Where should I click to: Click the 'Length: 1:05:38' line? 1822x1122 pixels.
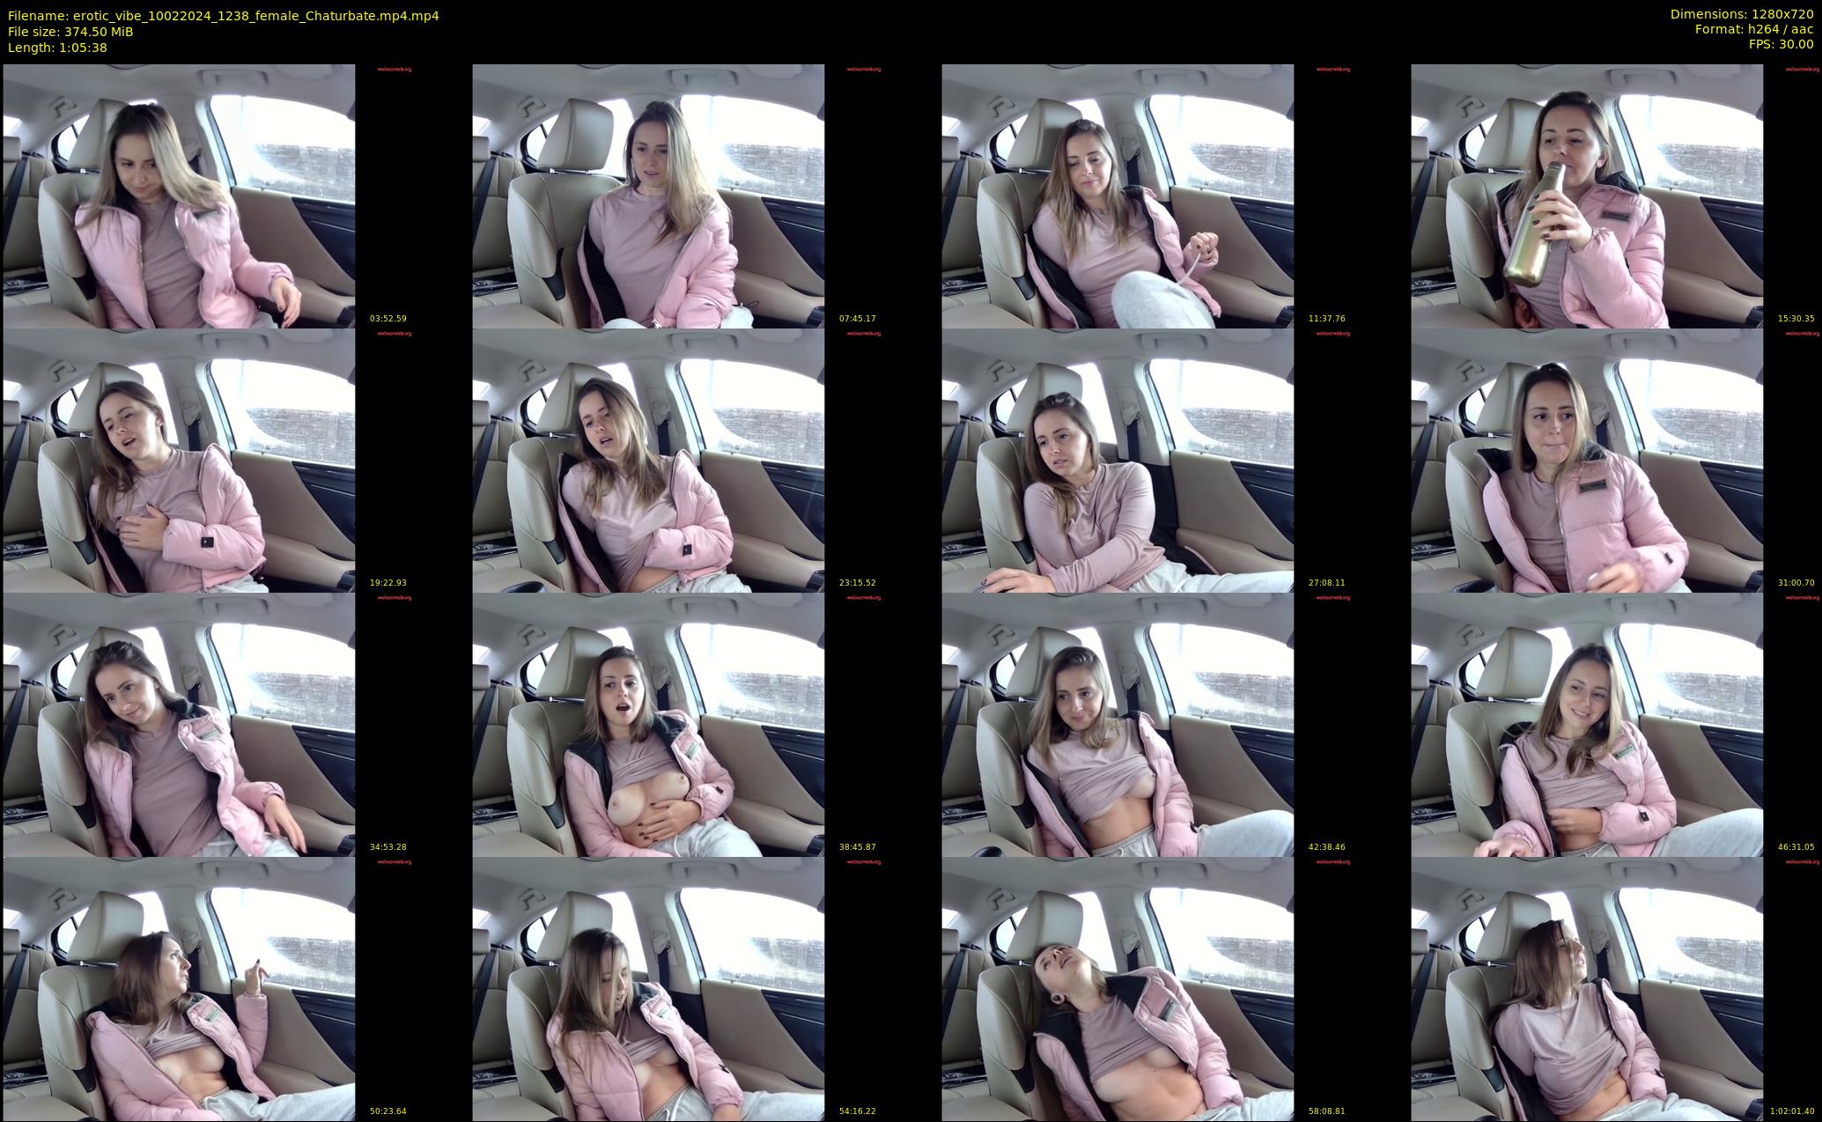pos(57,48)
